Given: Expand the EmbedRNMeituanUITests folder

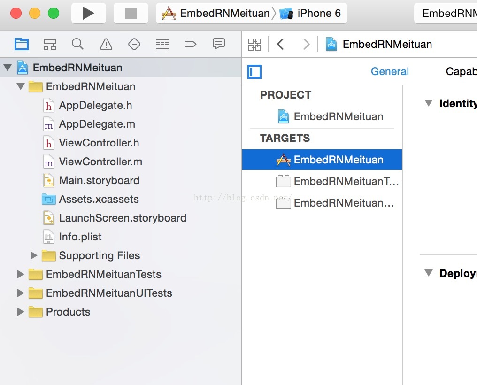Looking at the screenshot, I should coord(20,293).
